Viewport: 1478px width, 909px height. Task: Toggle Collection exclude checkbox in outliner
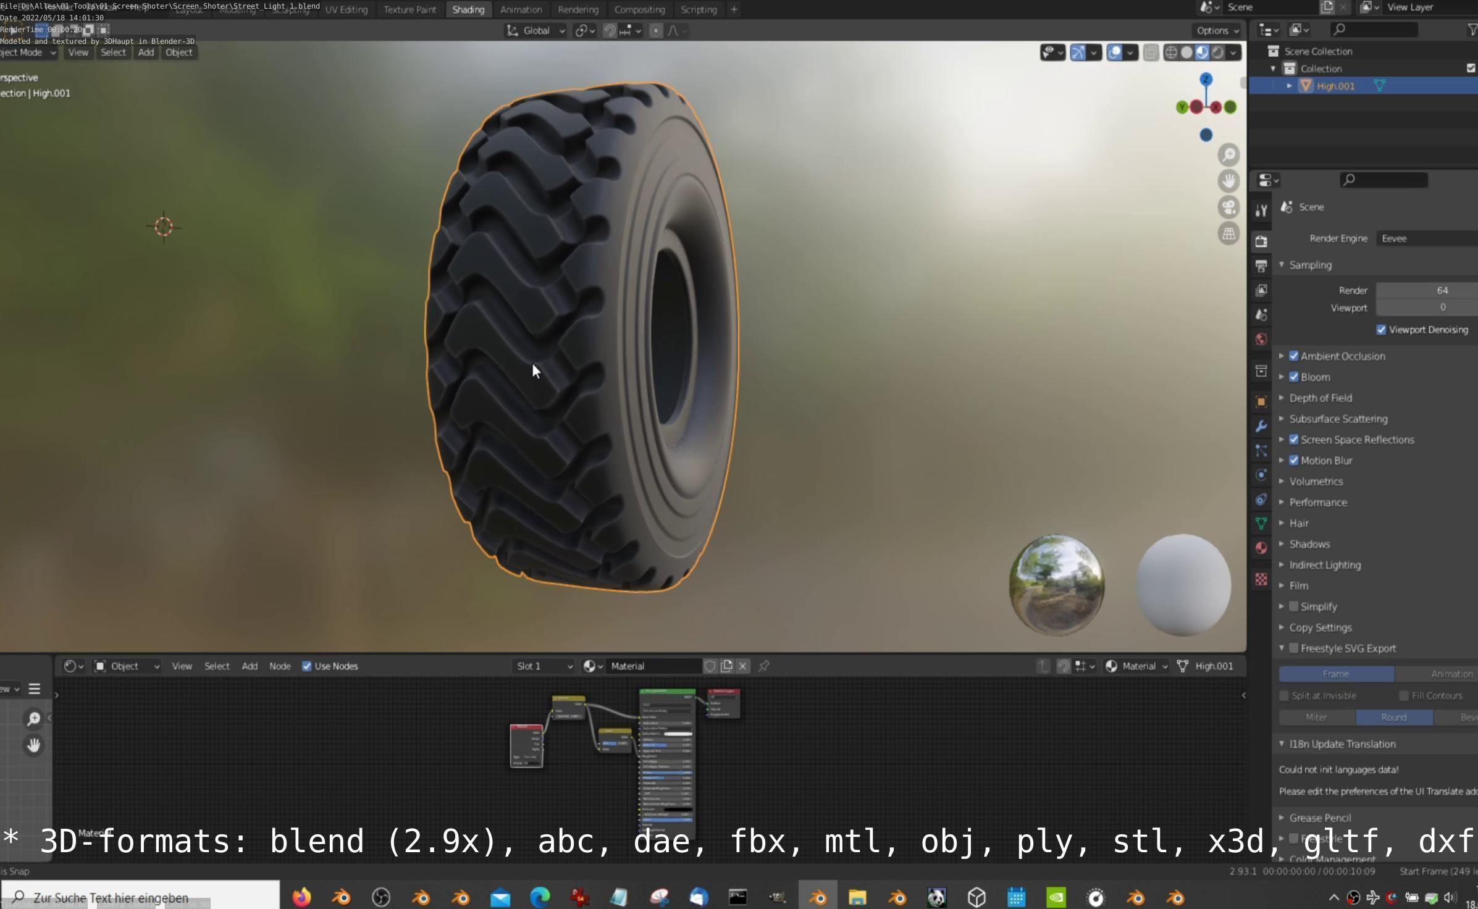(x=1471, y=68)
